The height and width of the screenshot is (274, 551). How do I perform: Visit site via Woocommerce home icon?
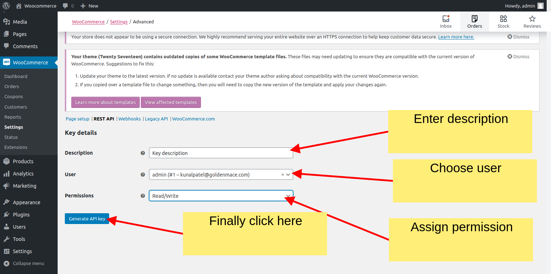[36, 6]
